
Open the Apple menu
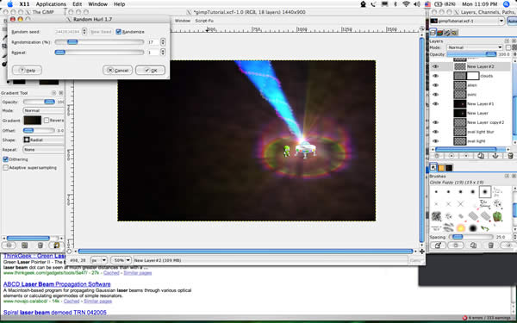(x=9, y=4)
